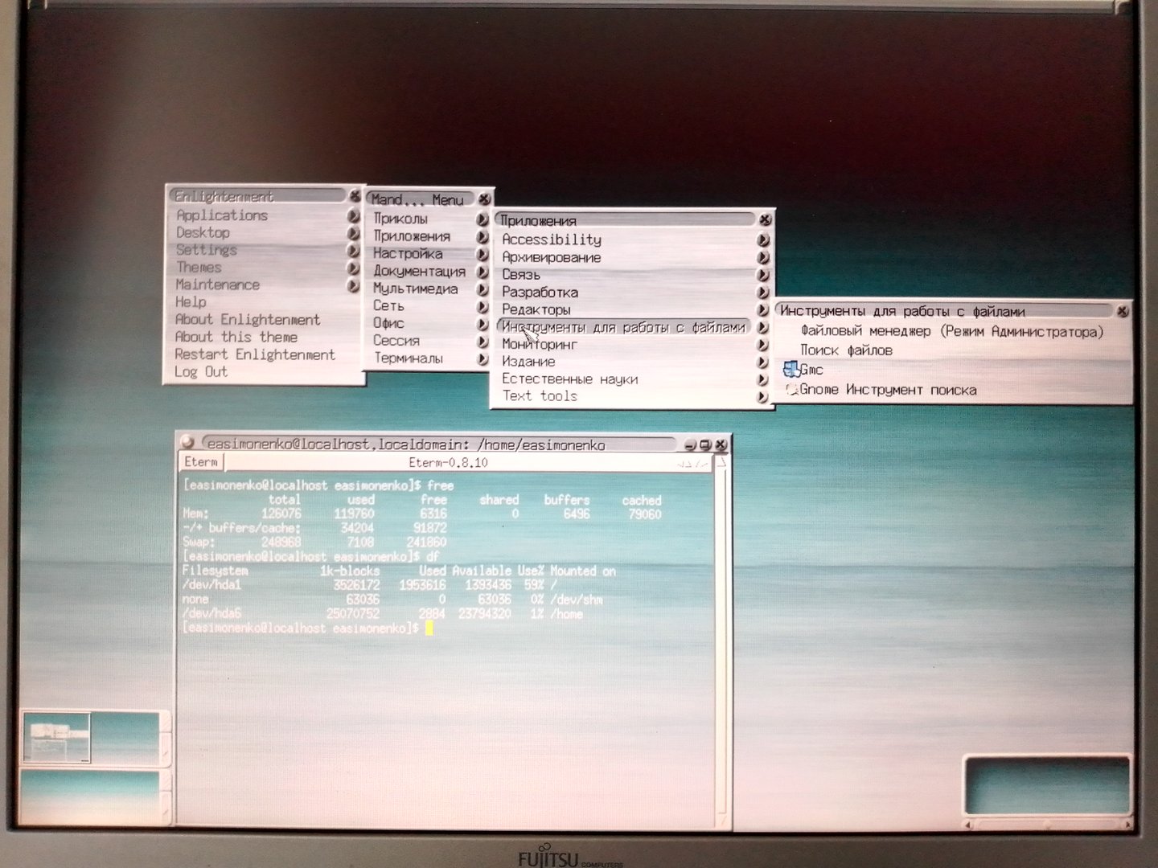Image resolution: width=1158 pixels, height=868 pixels.
Task: Select the top desktop pager thumbnail
Action: point(89,738)
